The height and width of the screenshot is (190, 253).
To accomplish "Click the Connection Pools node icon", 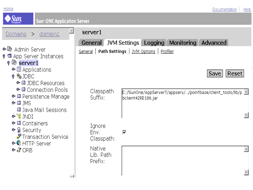I will click(24, 89).
